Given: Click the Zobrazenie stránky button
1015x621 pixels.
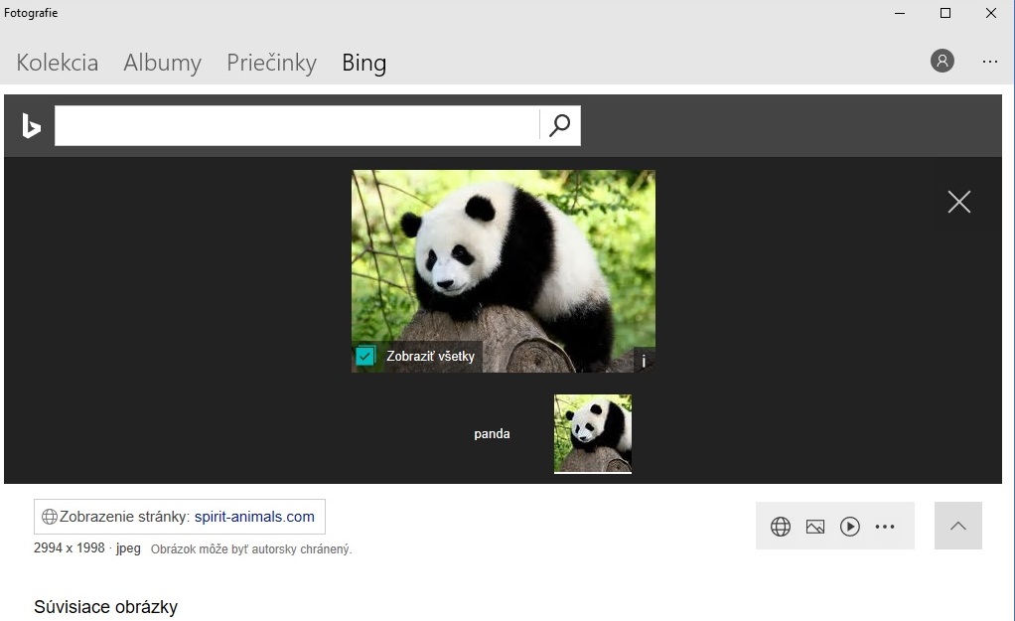Looking at the screenshot, I should click(x=180, y=517).
